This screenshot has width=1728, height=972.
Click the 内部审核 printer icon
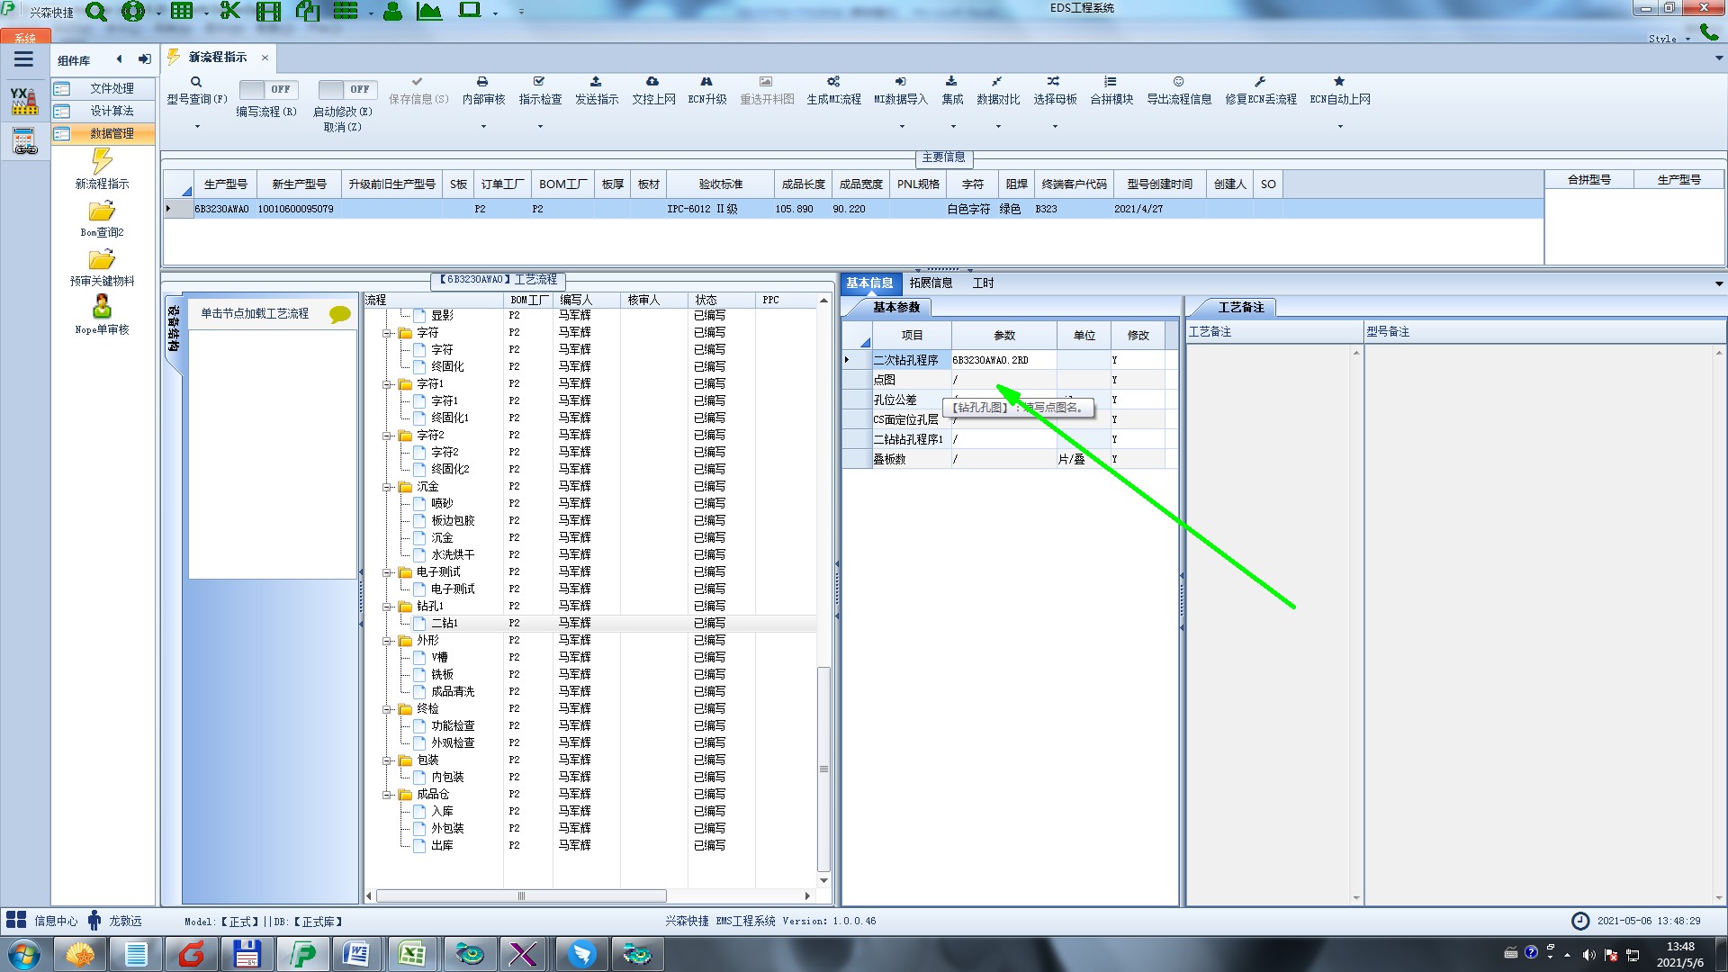(x=482, y=82)
